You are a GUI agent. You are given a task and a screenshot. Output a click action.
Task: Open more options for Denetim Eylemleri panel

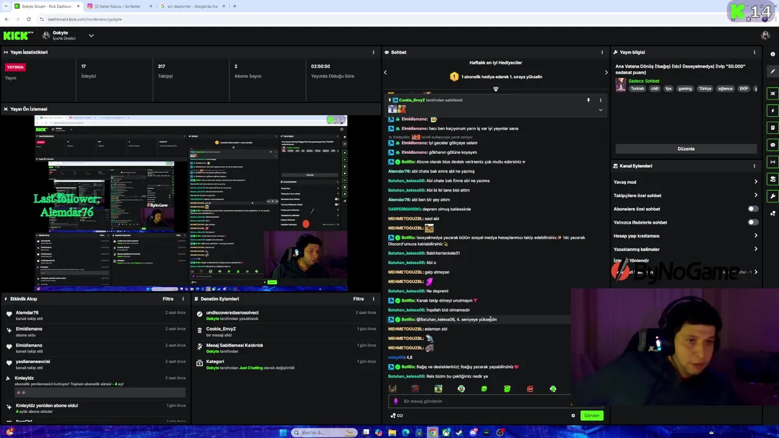click(374, 299)
